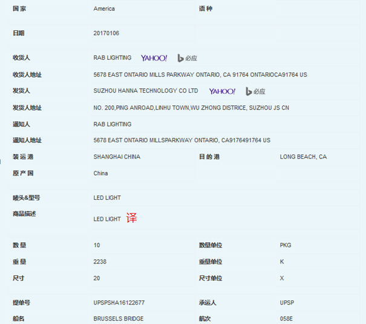Click the 船名 field label
Viewport: 366px width, 324px height.
click(18, 319)
